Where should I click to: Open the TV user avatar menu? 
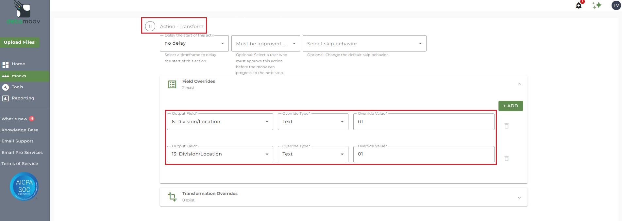[616, 5]
